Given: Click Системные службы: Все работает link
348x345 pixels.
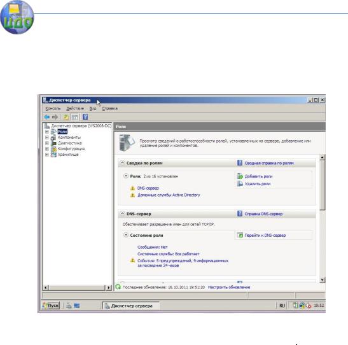Looking at the screenshot, I should tap(168, 254).
